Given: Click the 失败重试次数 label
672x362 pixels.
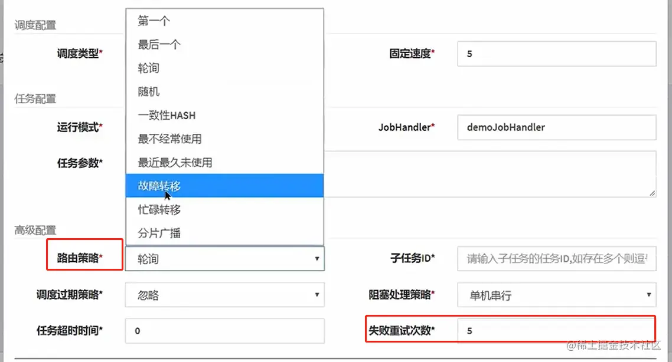Looking at the screenshot, I should pyautogui.click(x=402, y=330).
